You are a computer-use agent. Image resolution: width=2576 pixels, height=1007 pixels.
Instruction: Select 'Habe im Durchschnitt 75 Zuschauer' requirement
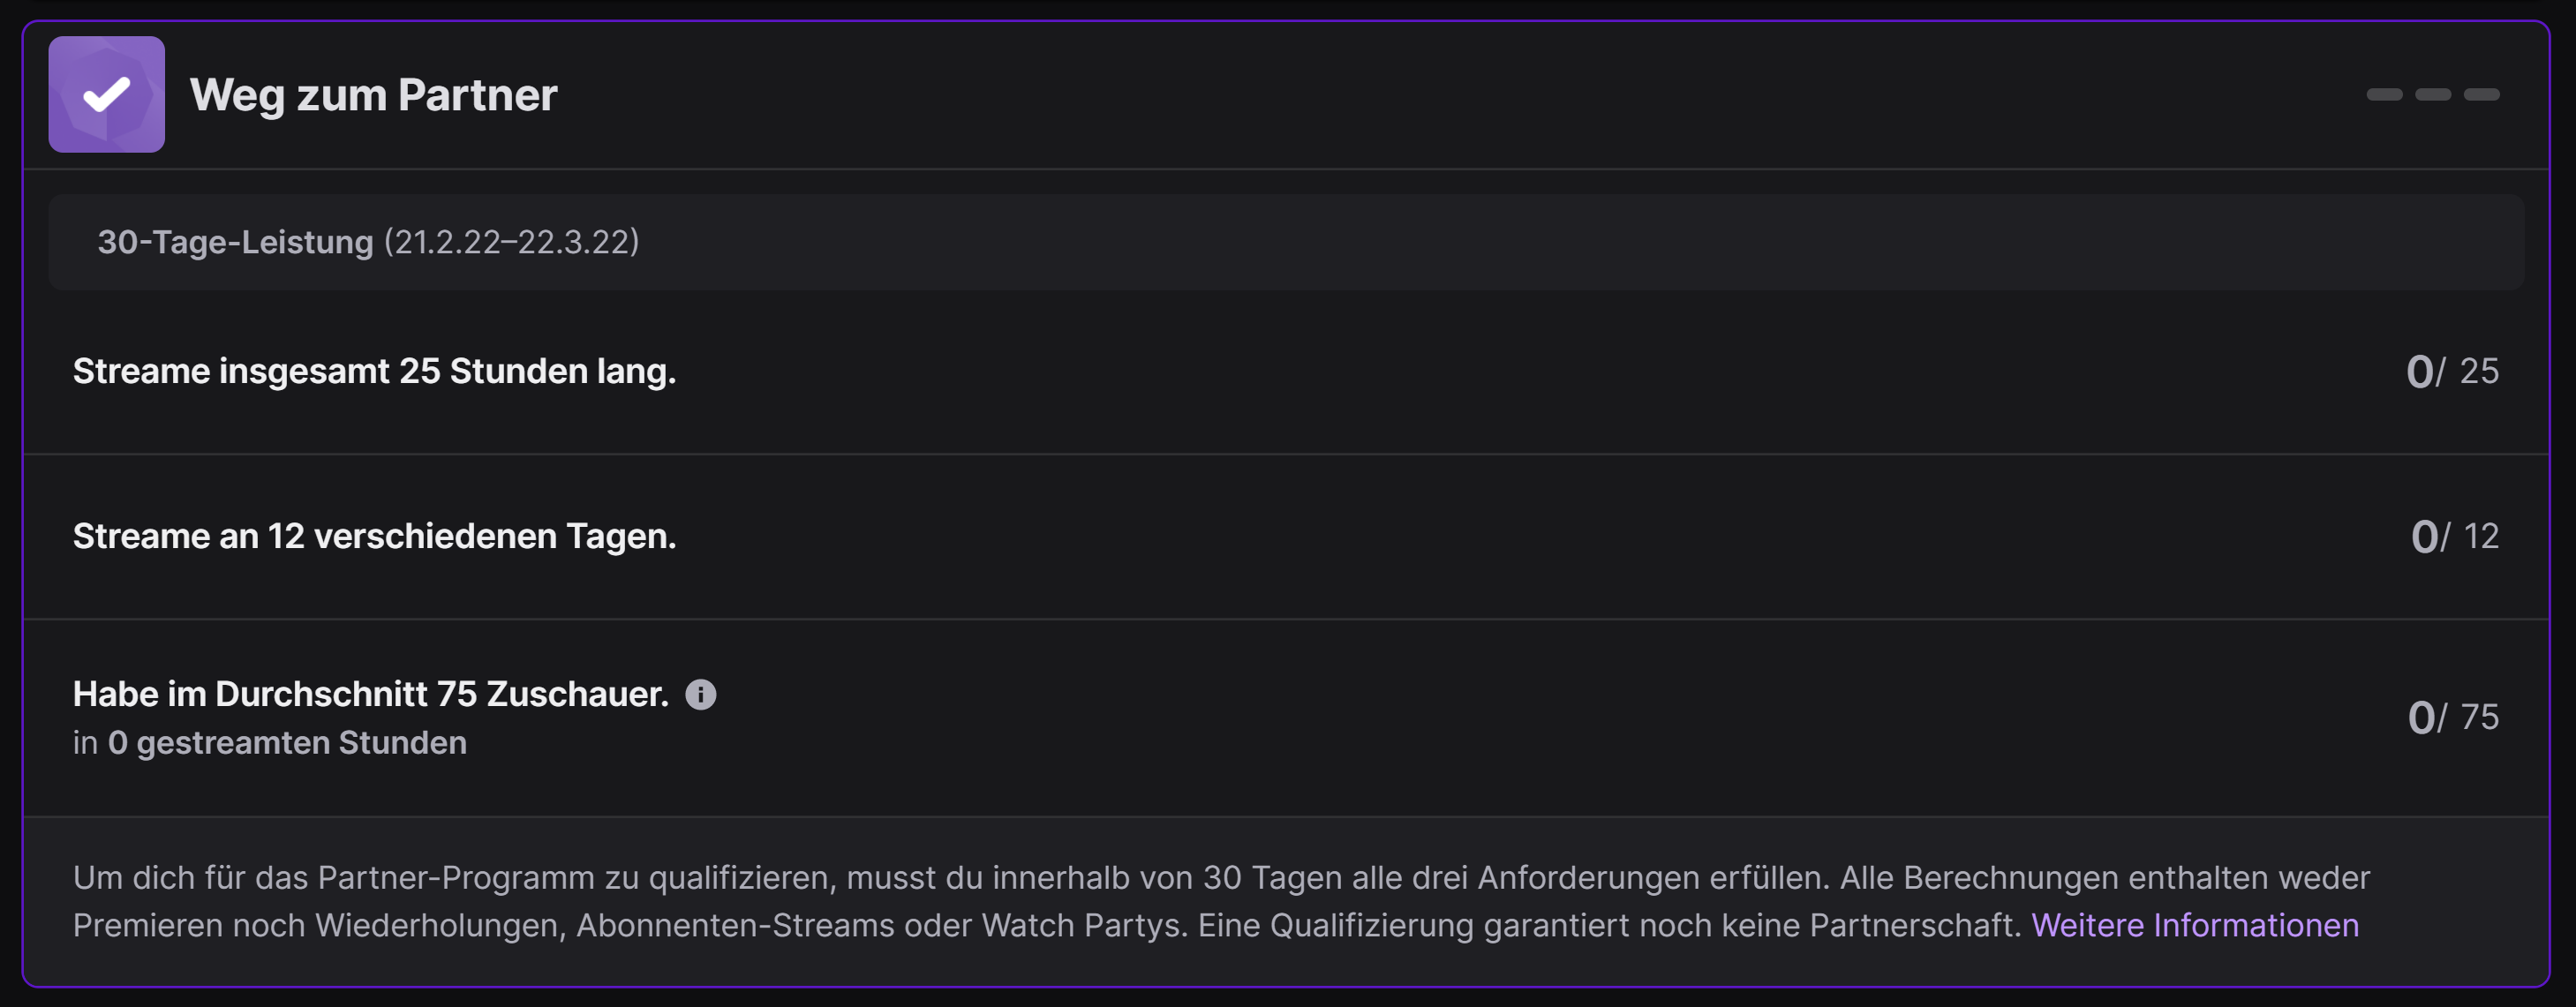tap(370, 694)
